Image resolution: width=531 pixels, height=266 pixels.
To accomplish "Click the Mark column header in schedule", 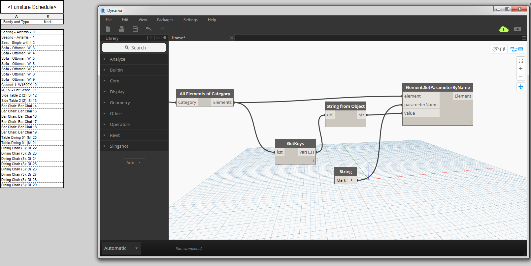I will click(x=48, y=22).
